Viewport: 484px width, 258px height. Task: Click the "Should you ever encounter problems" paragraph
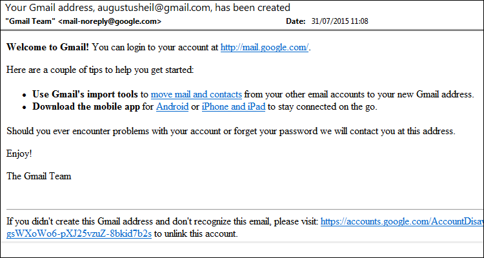pyautogui.click(x=231, y=131)
